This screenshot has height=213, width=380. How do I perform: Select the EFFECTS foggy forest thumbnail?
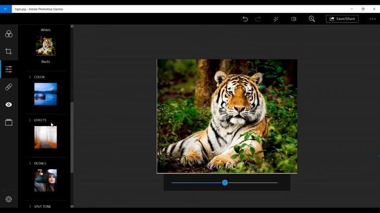coord(46,137)
